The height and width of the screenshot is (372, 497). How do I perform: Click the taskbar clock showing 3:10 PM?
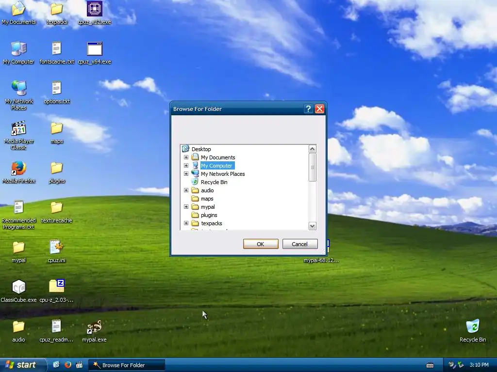click(479, 365)
